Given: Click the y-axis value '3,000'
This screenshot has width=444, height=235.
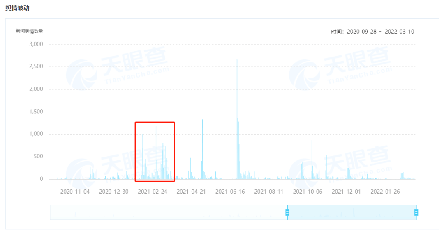Looking at the screenshot, I should 36,44.
